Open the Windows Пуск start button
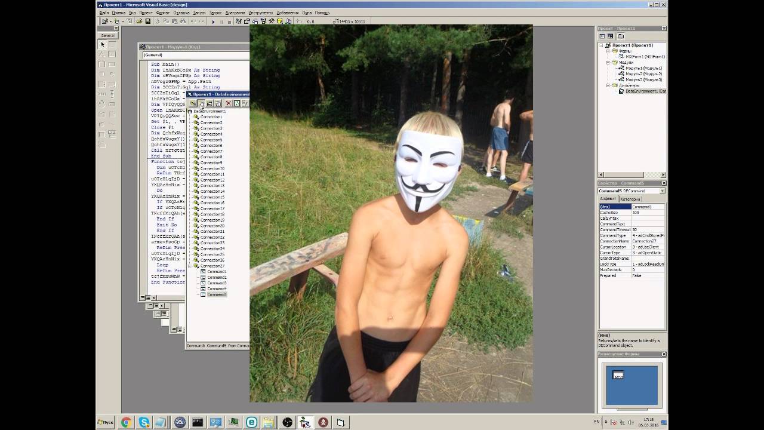The image size is (764, 430). pos(106,422)
